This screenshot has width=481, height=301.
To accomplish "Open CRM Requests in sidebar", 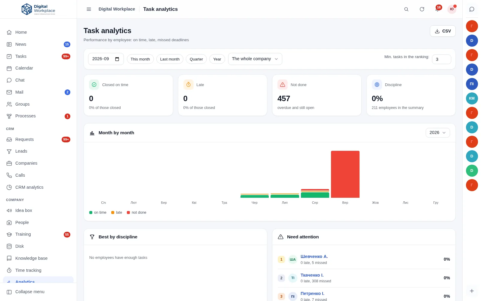I will [38, 139].
